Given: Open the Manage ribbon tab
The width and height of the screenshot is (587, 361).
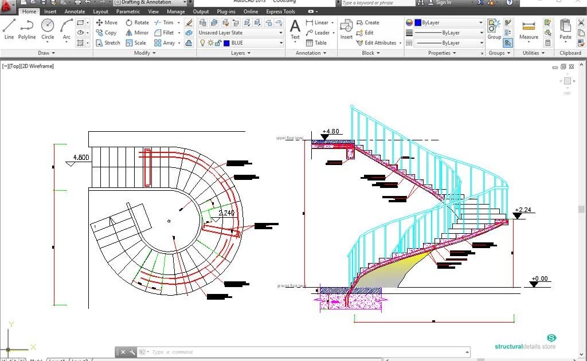Looking at the screenshot, I should click(175, 11).
